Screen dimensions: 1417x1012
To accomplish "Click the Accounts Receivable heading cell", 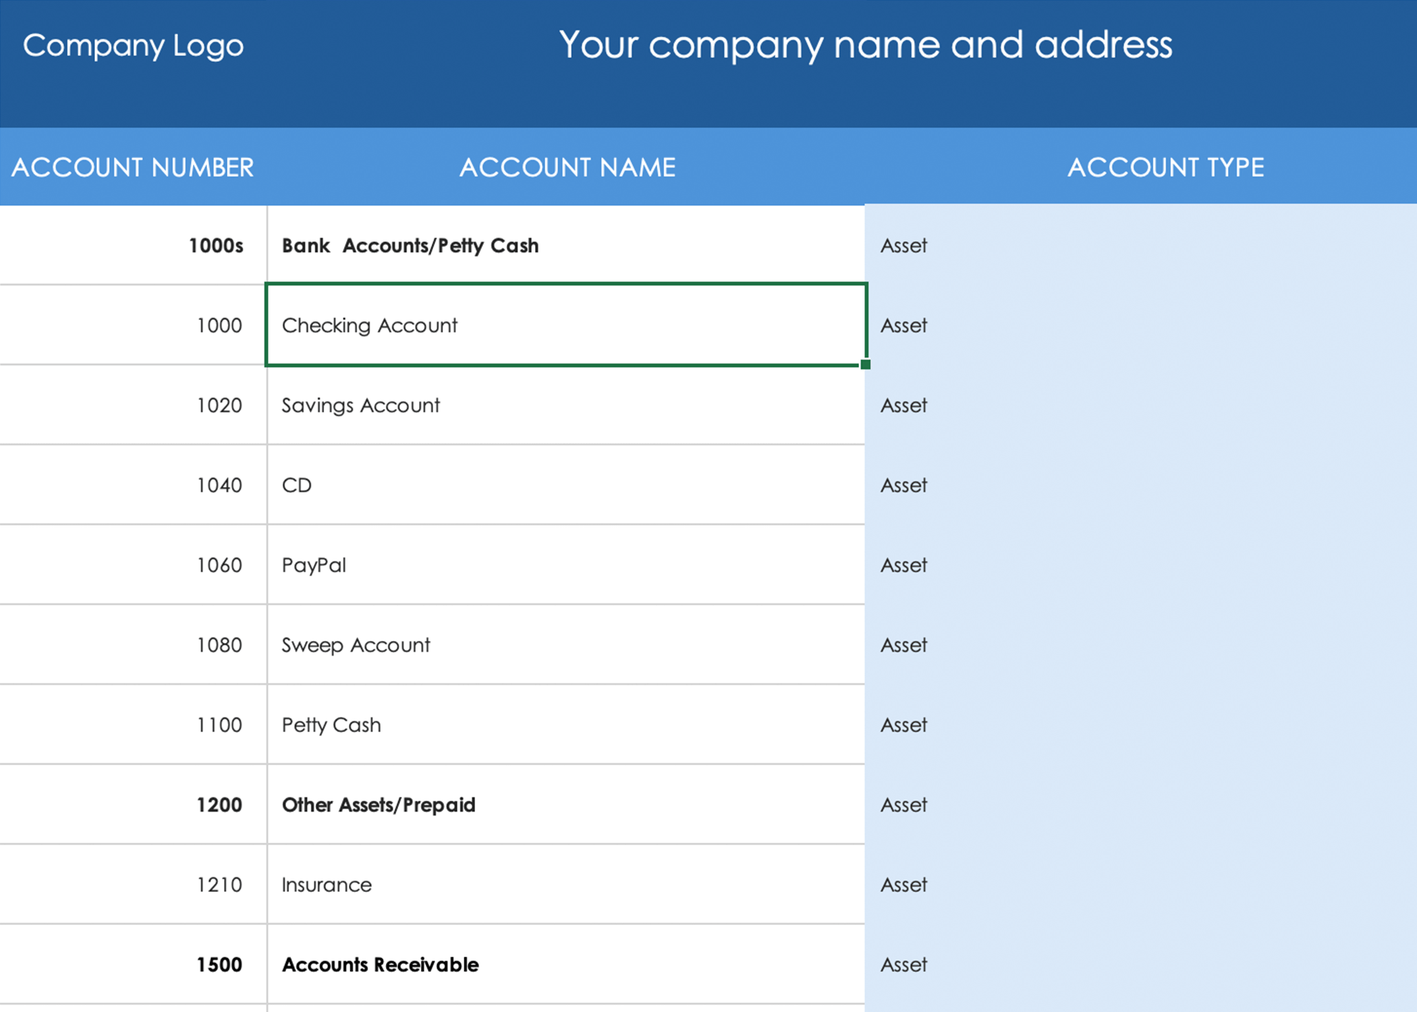I will pos(565,965).
